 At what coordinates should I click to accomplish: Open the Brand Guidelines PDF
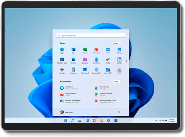(68, 95)
